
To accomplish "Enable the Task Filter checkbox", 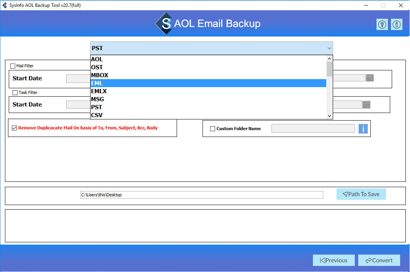I will [x=15, y=92].
